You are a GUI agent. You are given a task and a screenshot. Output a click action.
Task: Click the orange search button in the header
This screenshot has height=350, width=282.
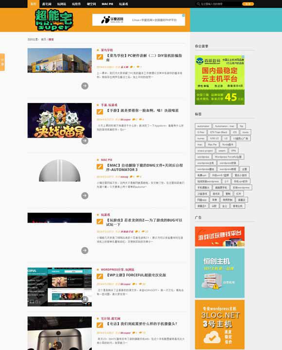(x=248, y=4)
